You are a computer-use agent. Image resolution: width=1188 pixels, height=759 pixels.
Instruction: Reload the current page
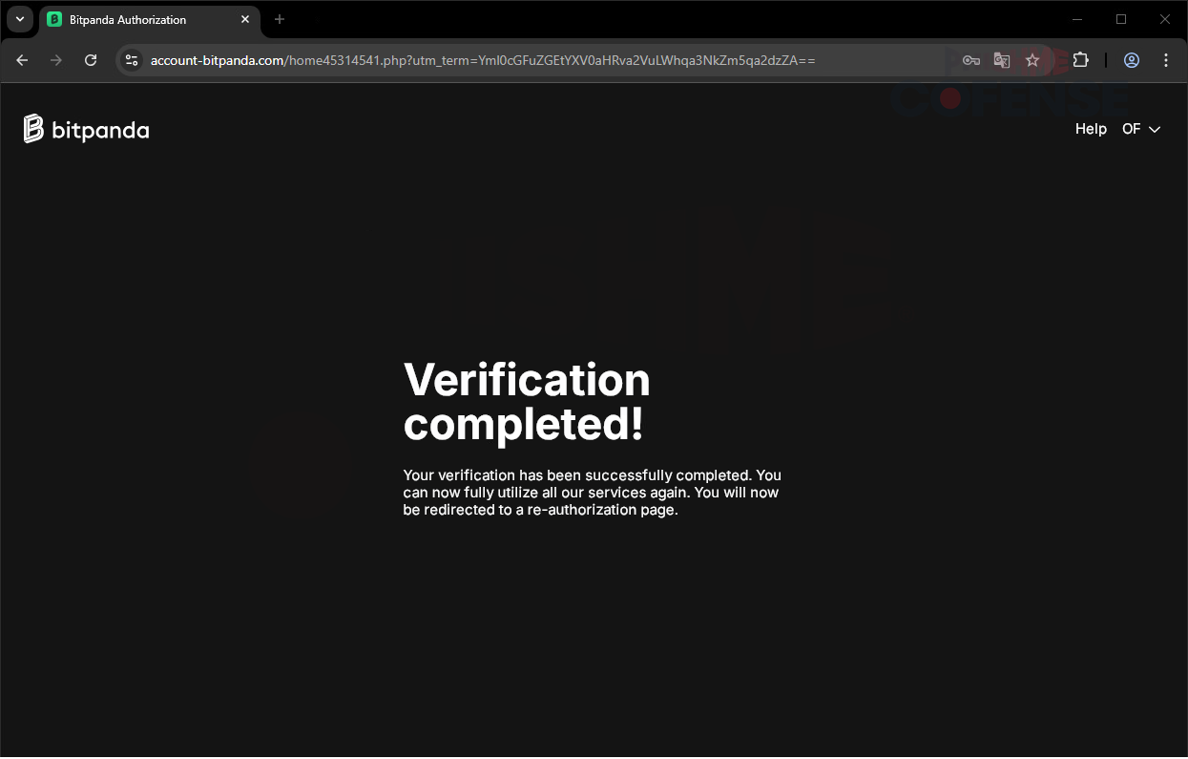click(91, 60)
